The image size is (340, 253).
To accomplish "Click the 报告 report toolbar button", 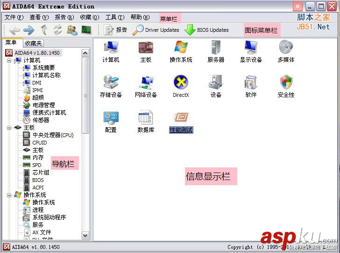I will pyautogui.click(x=115, y=30).
